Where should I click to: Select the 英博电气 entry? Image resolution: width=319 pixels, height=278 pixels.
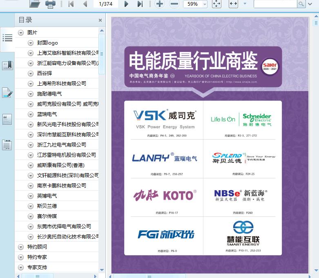(47, 196)
